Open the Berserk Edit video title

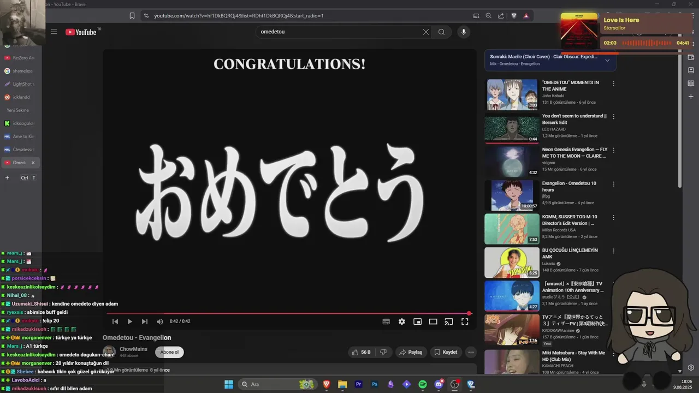tap(574, 119)
